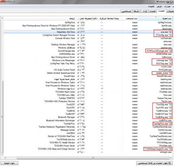Select the explorer.exe process
Viewport: 174px width, 166px height.
coord(166,48)
